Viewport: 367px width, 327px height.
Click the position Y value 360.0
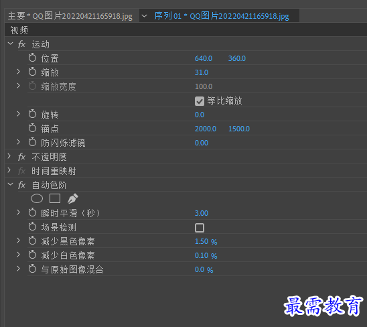[237, 58]
